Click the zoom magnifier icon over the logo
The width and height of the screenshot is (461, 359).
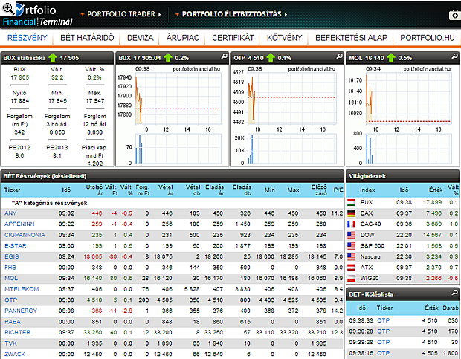(8, 8)
